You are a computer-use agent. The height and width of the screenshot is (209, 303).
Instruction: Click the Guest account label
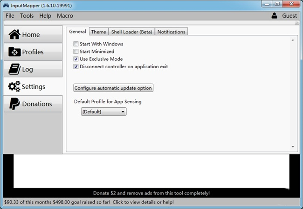[289, 16]
